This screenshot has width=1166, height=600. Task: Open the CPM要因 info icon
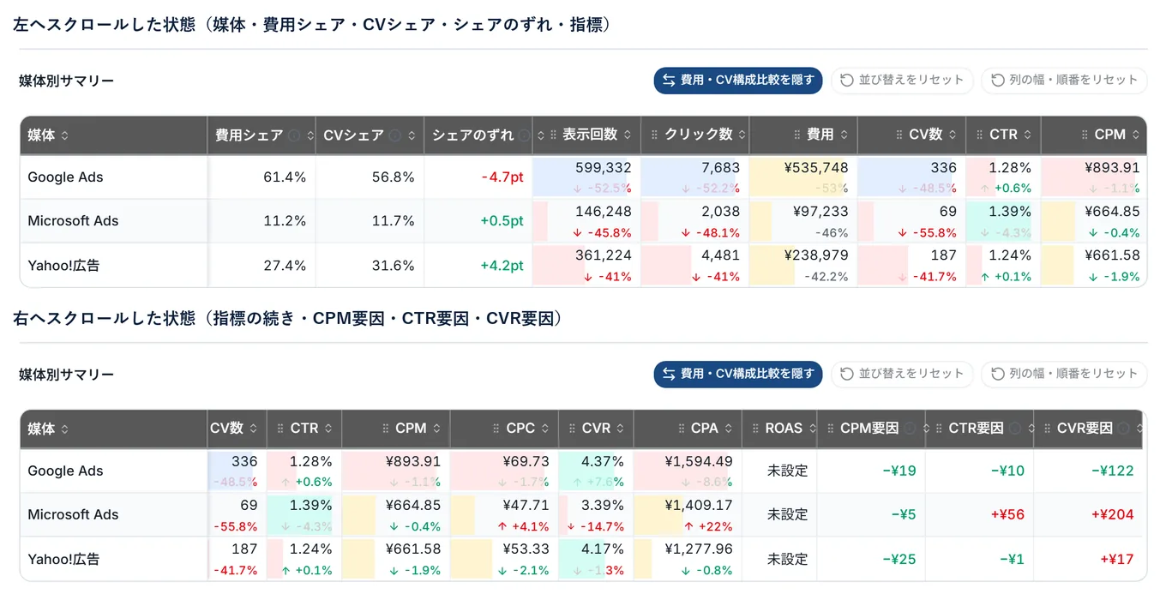pos(909,429)
